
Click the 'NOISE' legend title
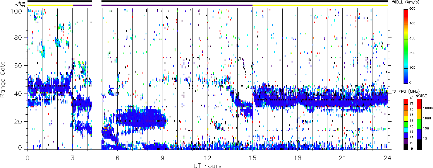pyautogui.click(x=421, y=95)
